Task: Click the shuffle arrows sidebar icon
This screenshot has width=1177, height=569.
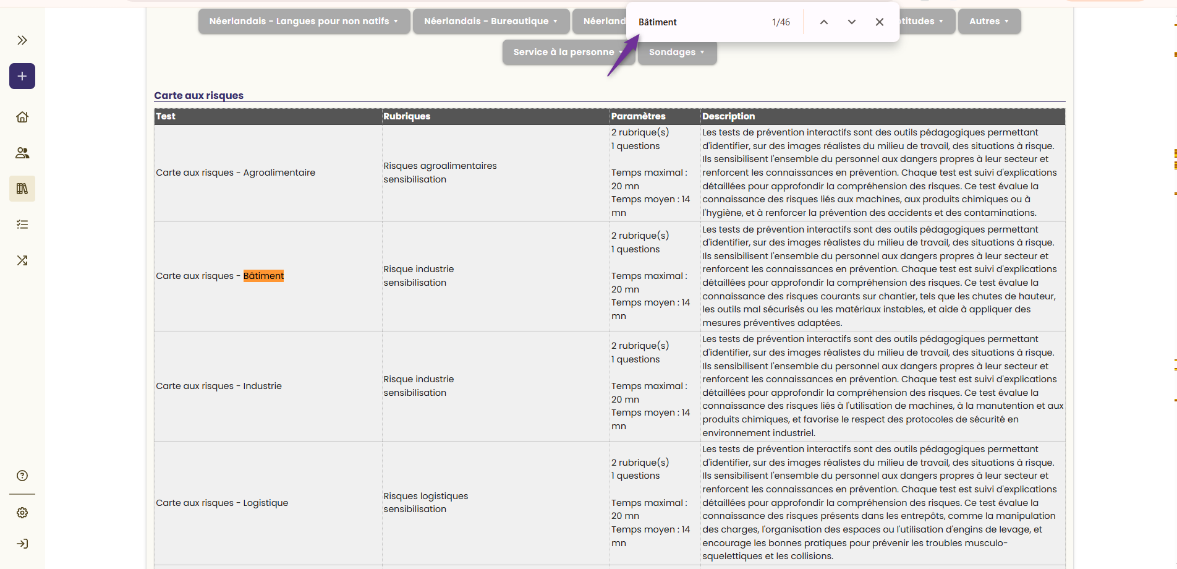Action: click(x=22, y=260)
